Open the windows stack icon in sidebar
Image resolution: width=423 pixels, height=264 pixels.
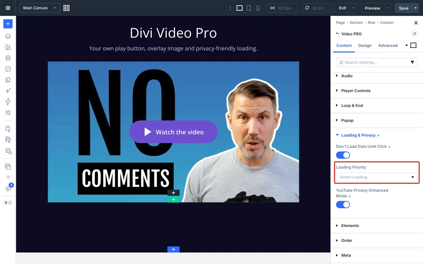coord(8,167)
